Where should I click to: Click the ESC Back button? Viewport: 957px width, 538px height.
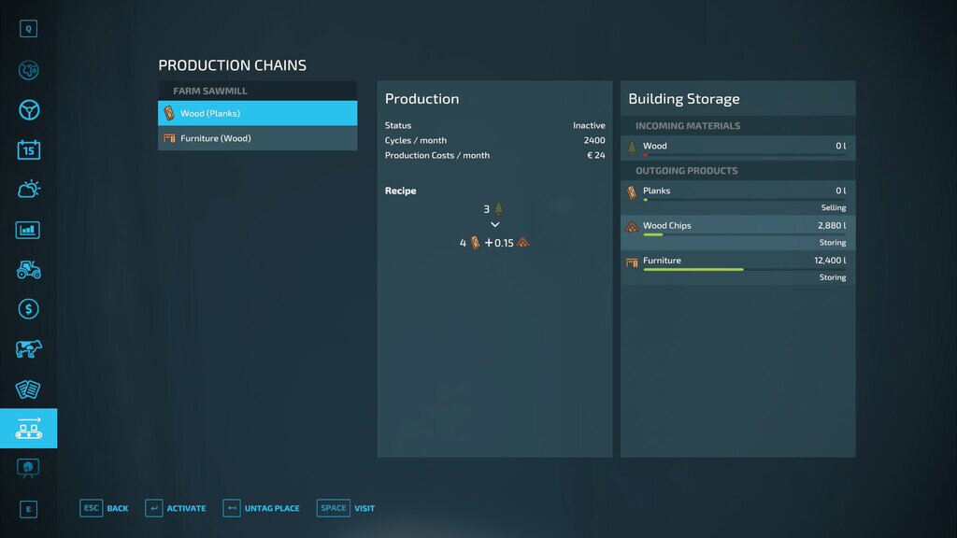104,508
